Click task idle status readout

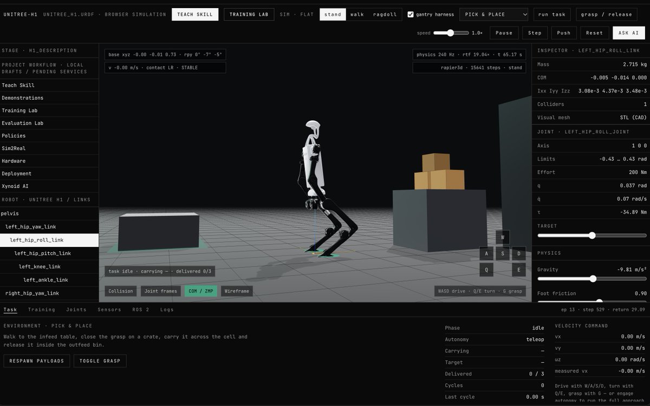160,271
